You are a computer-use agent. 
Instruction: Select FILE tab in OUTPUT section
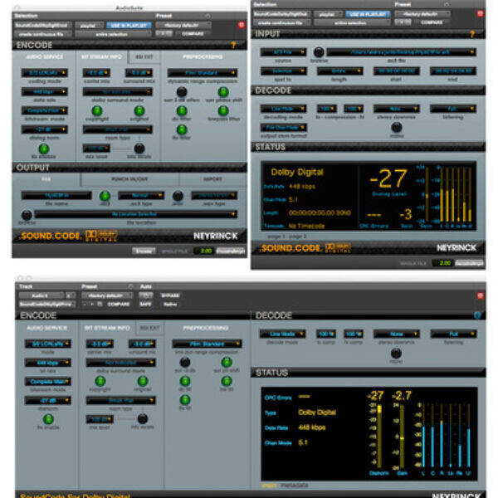click(x=46, y=179)
